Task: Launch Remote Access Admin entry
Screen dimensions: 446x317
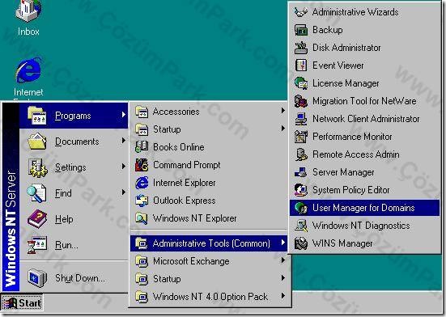Action: tap(364, 154)
